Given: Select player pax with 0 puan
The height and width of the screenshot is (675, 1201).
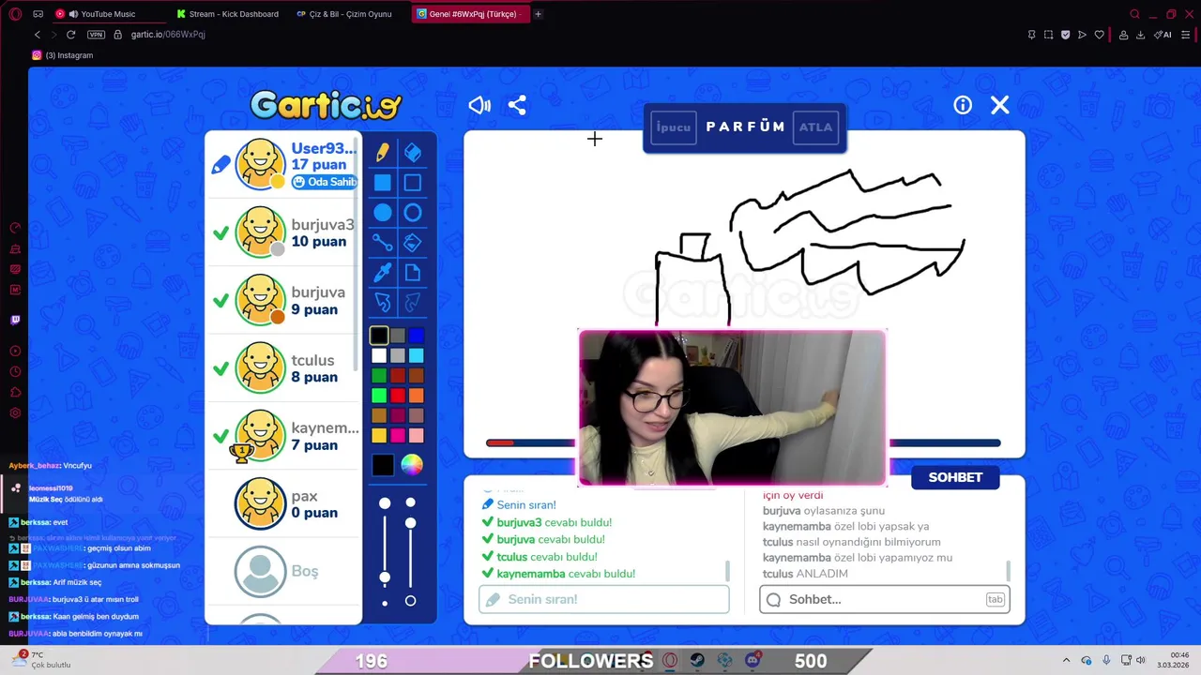Looking at the screenshot, I should [282, 504].
